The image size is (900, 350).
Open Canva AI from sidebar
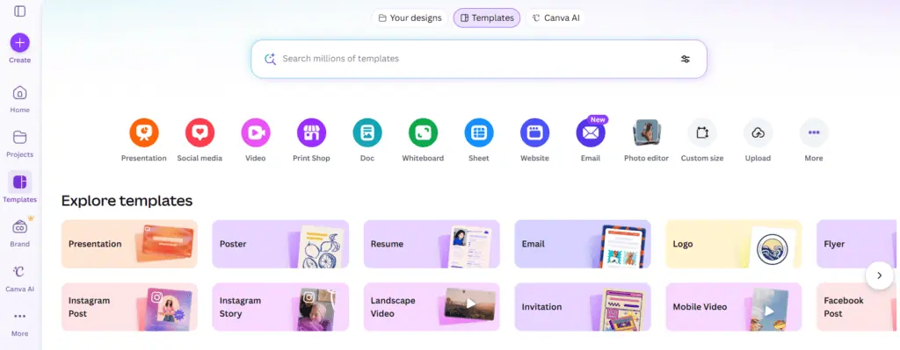click(19, 277)
